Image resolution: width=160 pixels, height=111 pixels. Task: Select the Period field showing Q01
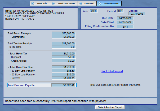click(121, 11)
